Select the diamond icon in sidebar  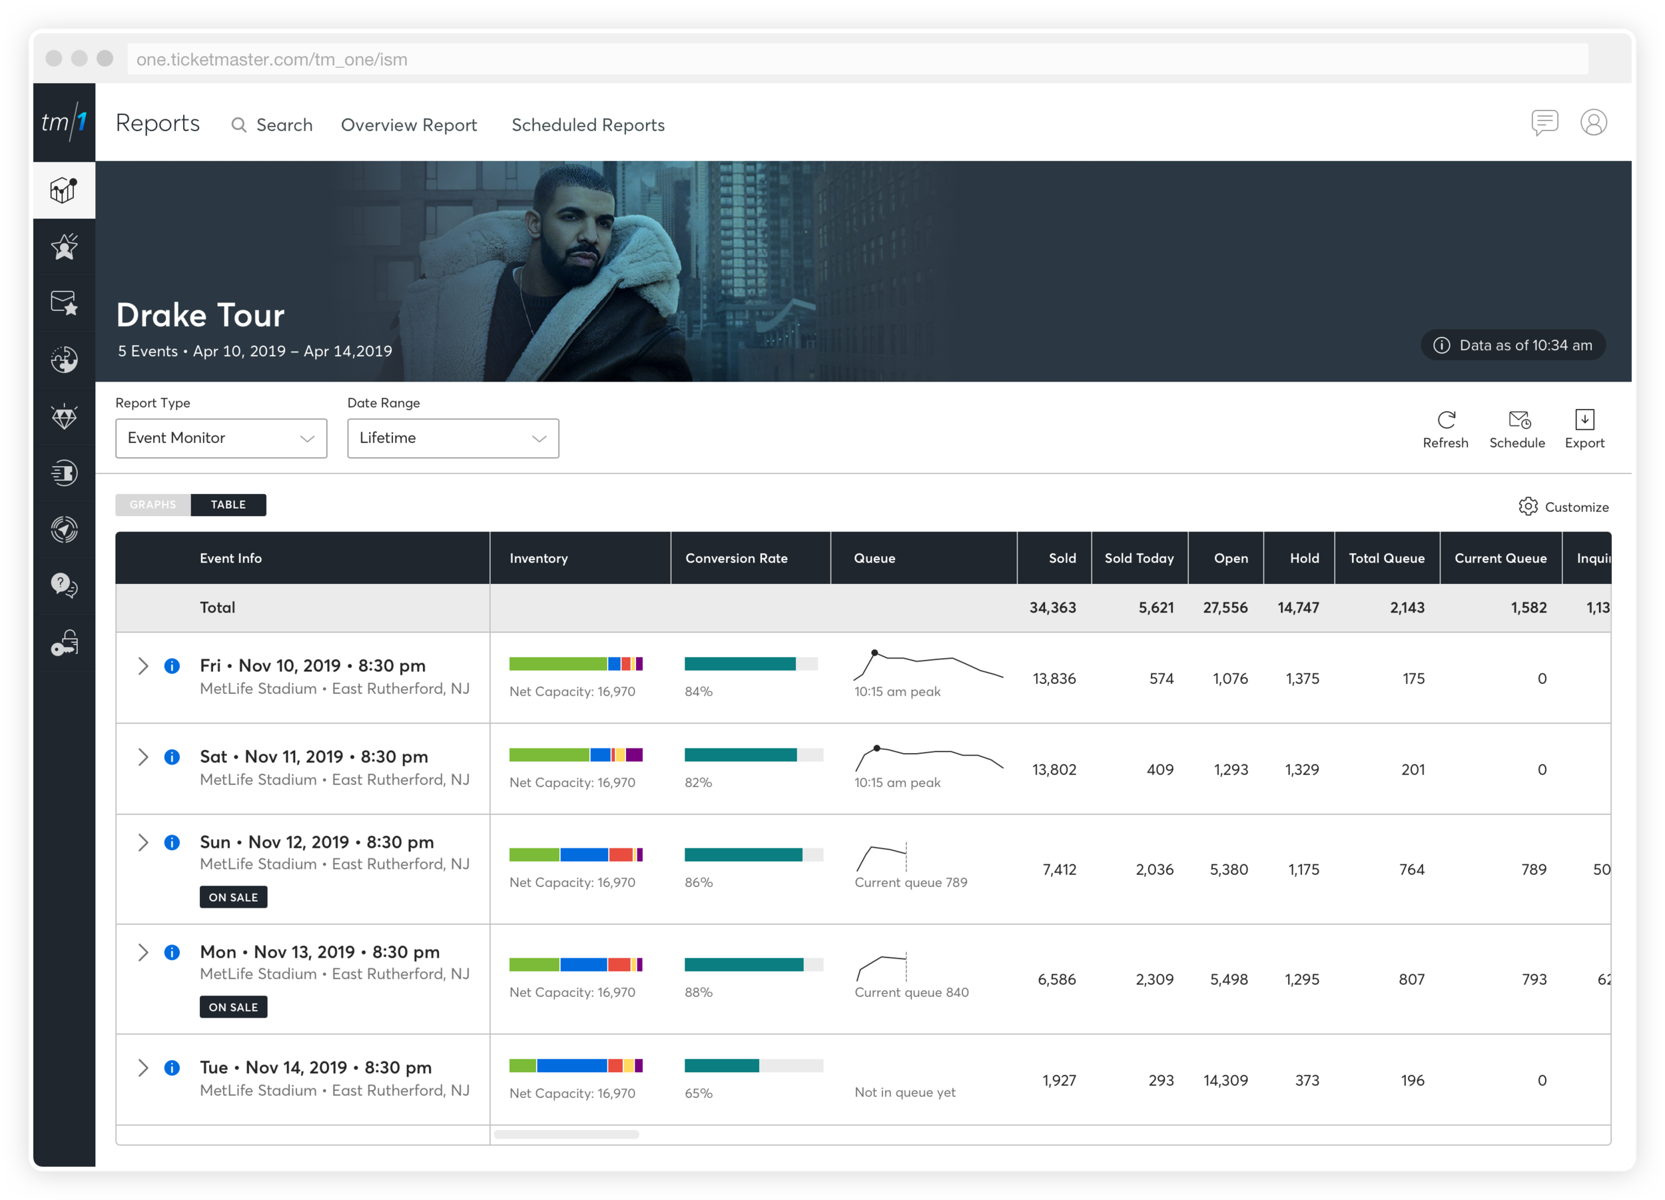coord(65,416)
